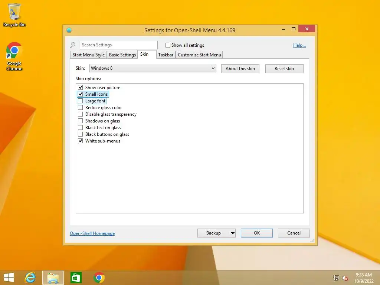Open the Recycle Bin desktop icon
Image resolution: width=380 pixels, height=285 pixels.
14,15
